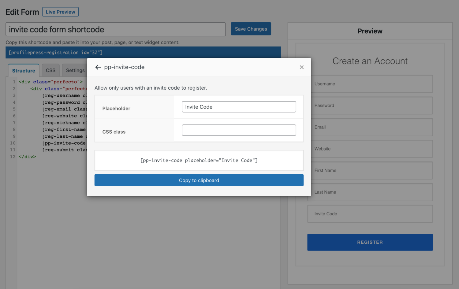Switch to the Structure tab
This screenshot has width=459, height=289.
24,70
